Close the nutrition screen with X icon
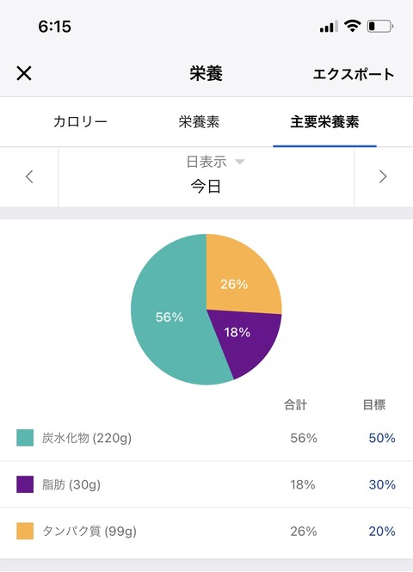Viewport: 413px width, 572px height. point(24,73)
